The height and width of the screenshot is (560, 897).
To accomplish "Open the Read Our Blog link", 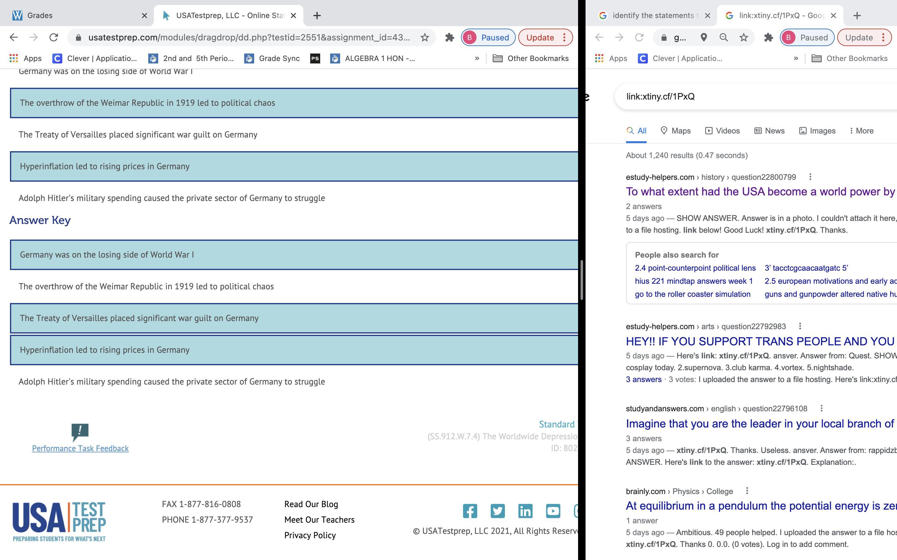I will pos(311,504).
